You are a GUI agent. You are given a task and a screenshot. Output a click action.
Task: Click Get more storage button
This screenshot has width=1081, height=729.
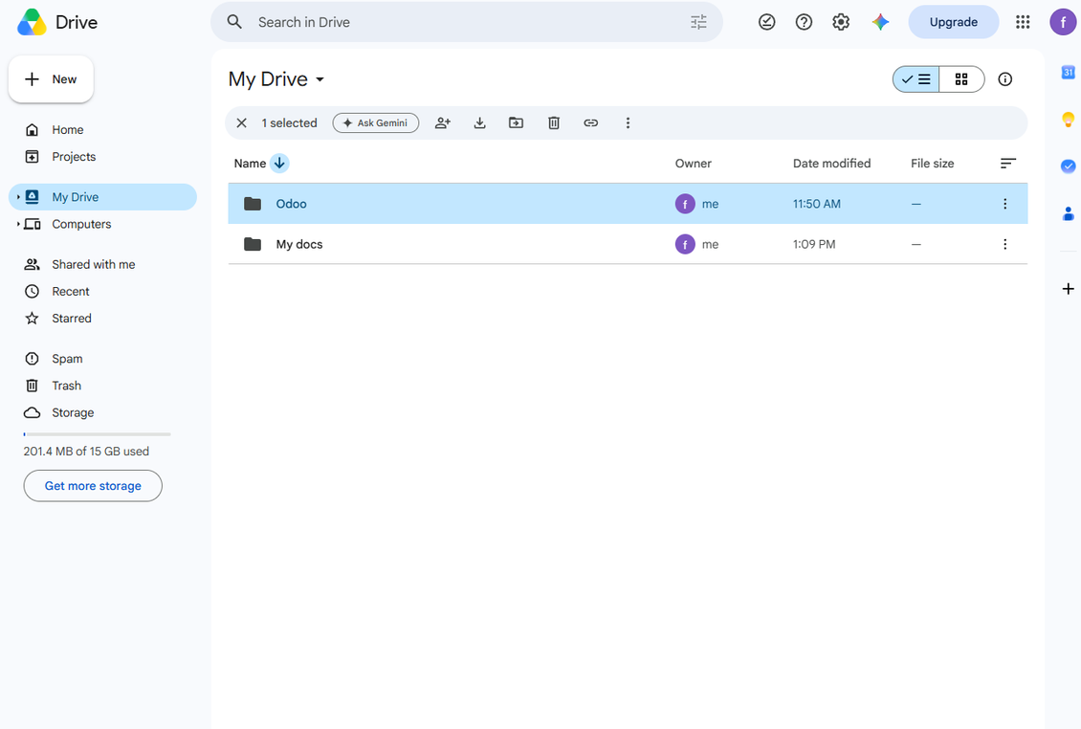click(93, 486)
